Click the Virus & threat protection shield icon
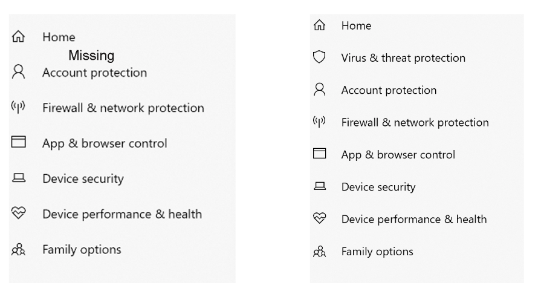 (319, 57)
